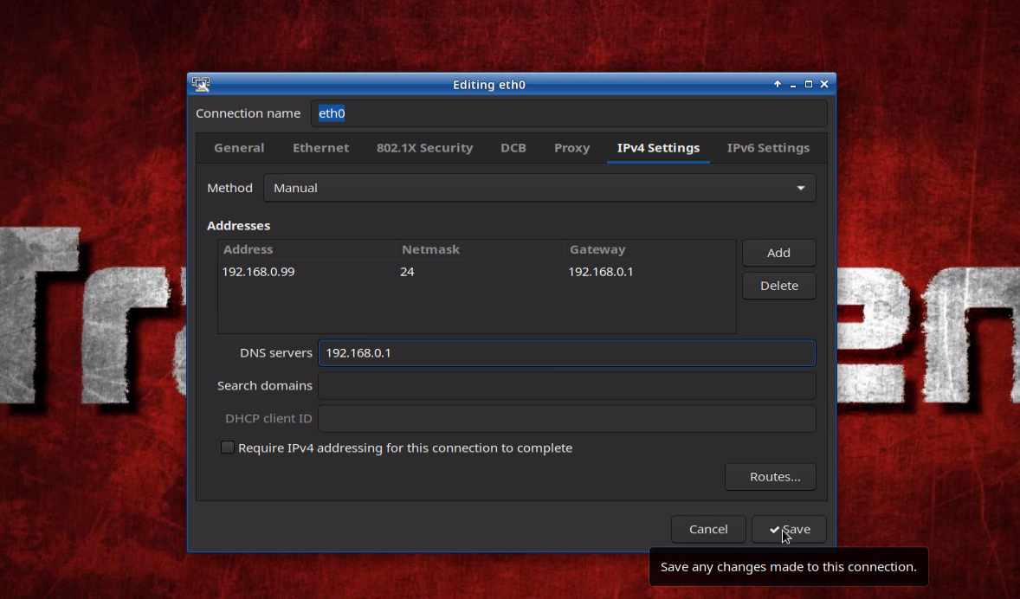The image size is (1020, 599).
Task: Open the Proxy tab
Action: [x=571, y=148]
